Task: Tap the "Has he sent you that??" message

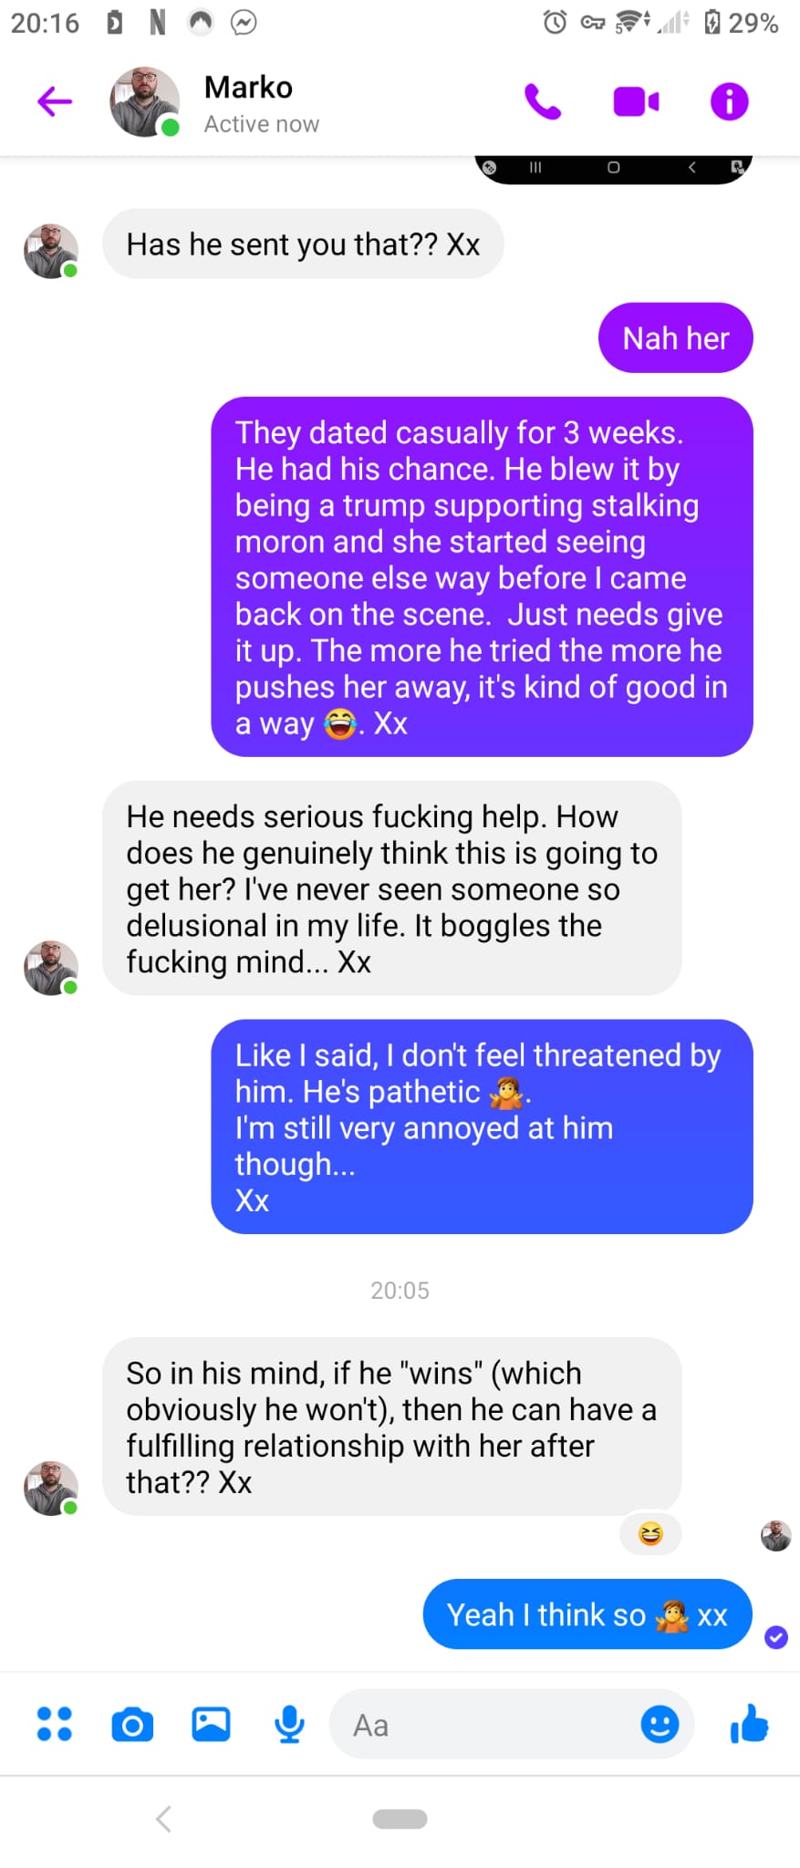Action: (303, 244)
